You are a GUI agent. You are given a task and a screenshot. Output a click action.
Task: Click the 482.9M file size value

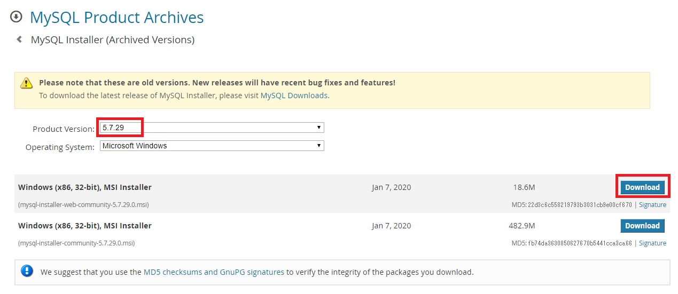(x=522, y=226)
